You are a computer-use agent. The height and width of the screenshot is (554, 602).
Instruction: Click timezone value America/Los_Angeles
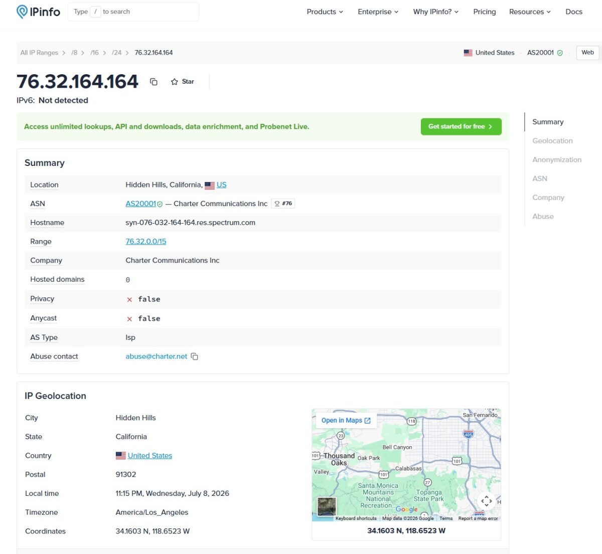[x=152, y=512]
